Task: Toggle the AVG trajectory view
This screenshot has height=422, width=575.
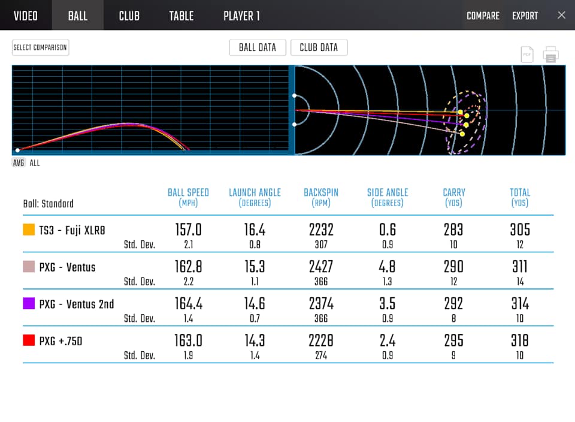Action: 19,163
